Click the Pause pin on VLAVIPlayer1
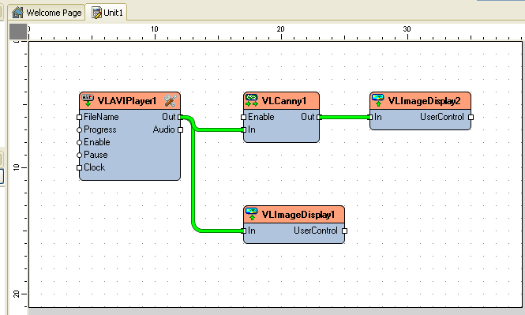This screenshot has width=525, height=315. point(80,156)
